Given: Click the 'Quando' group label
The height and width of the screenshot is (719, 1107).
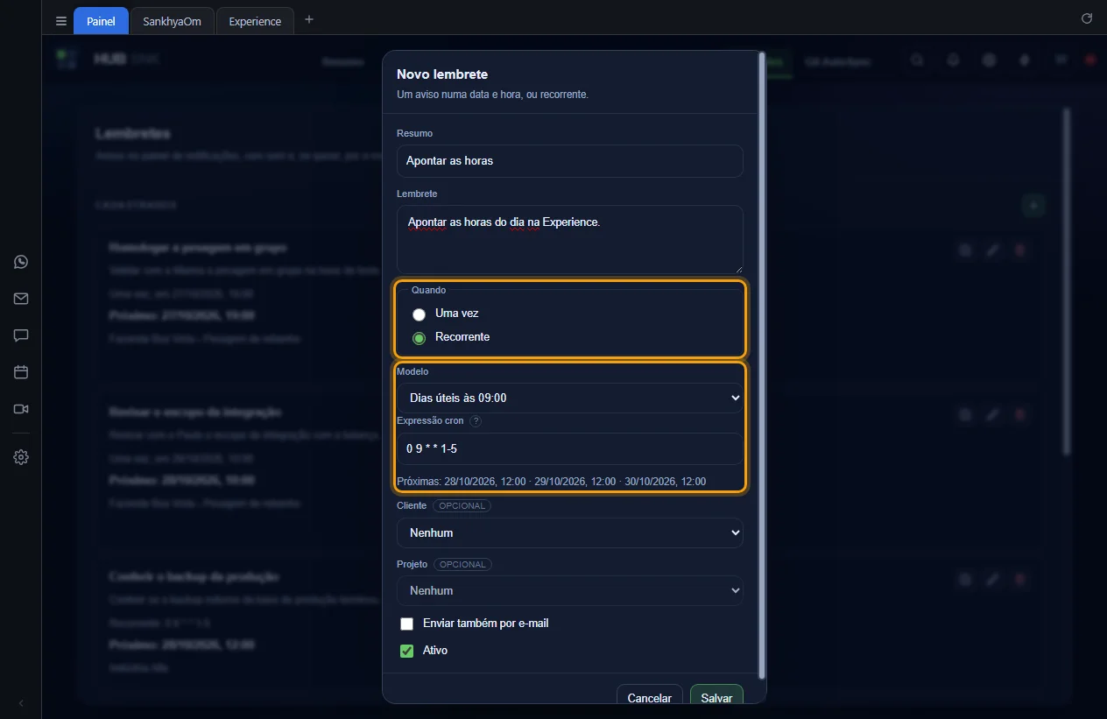Looking at the screenshot, I should tap(428, 290).
